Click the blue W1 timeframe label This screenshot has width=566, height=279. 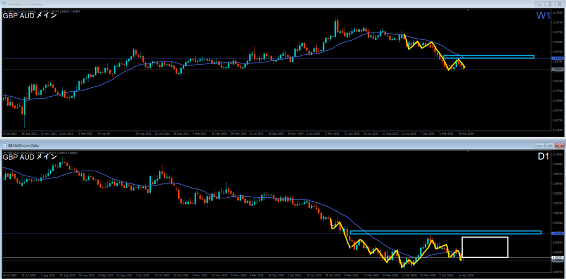(543, 16)
